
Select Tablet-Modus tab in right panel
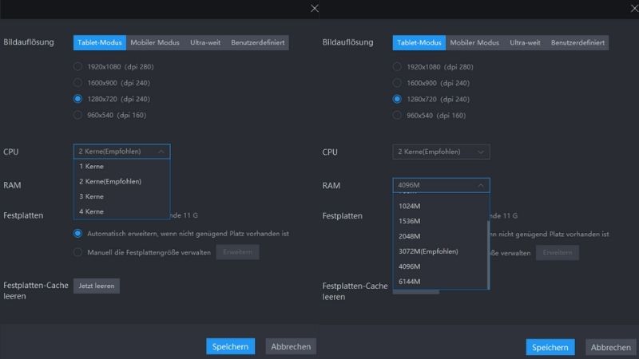pos(419,43)
